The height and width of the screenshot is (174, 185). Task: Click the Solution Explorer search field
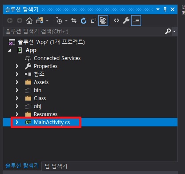[84, 32]
